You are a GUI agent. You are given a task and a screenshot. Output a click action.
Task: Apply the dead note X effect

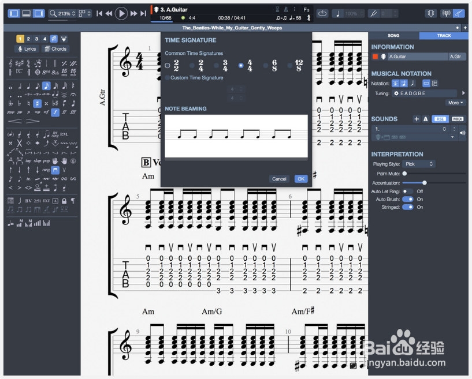click(x=20, y=143)
